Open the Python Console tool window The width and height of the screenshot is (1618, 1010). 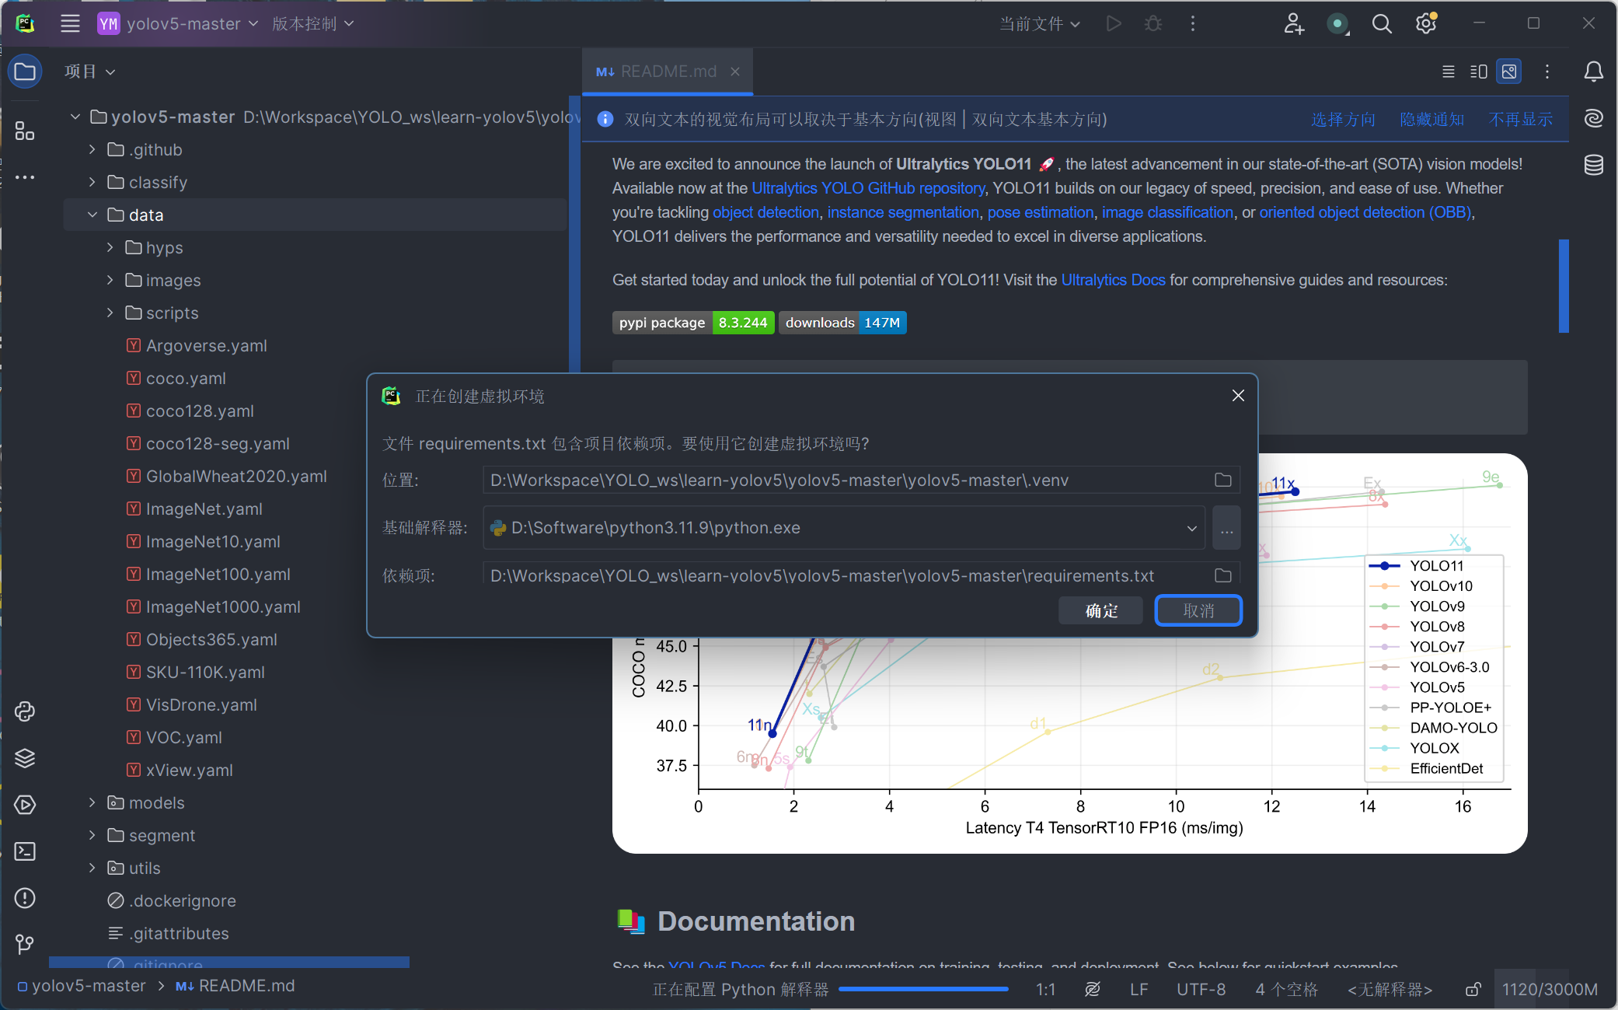point(25,711)
